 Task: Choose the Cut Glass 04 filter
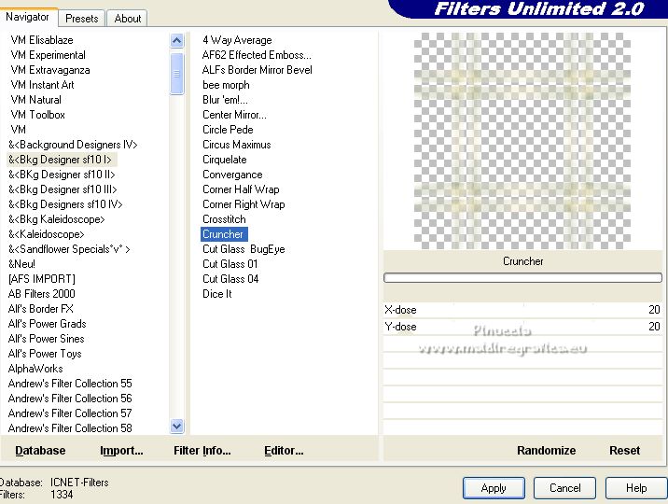230,279
